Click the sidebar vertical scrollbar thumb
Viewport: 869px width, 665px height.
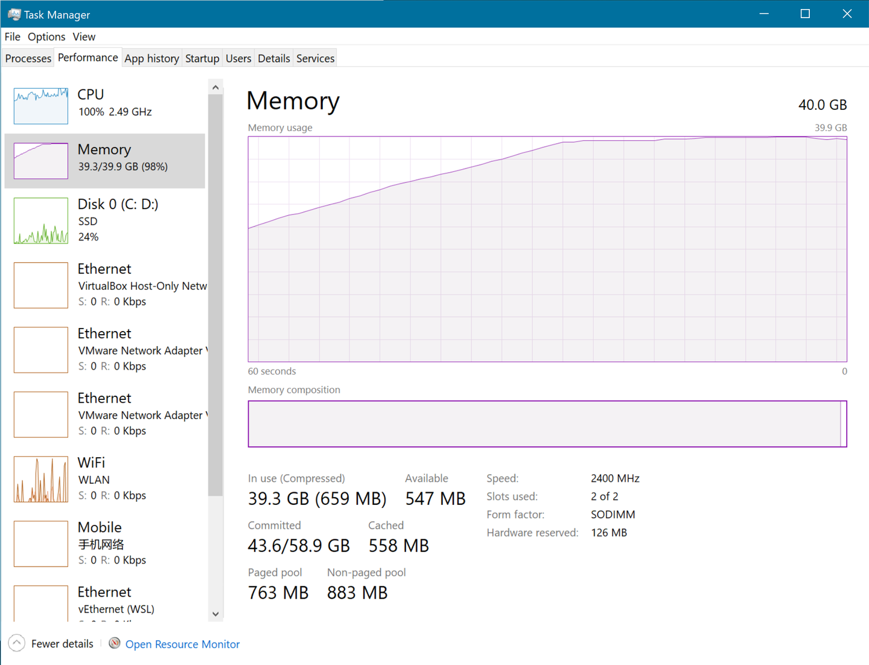215,296
